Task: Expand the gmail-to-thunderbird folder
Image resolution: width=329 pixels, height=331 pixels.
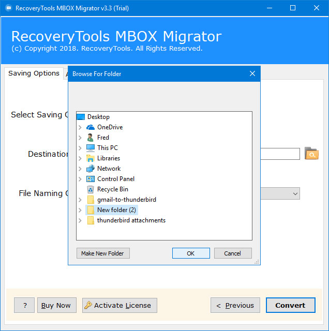Action: [80, 200]
